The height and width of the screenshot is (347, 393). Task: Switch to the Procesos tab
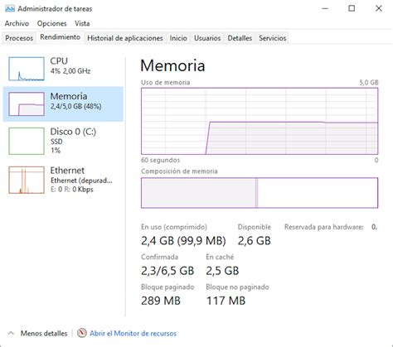coord(19,38)
